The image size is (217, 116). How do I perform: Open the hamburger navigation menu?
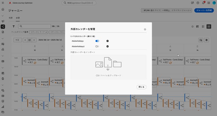(3, 3)
